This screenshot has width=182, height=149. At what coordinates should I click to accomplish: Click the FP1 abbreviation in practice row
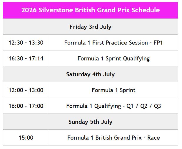pyautogui.click(x=158, y=43)
